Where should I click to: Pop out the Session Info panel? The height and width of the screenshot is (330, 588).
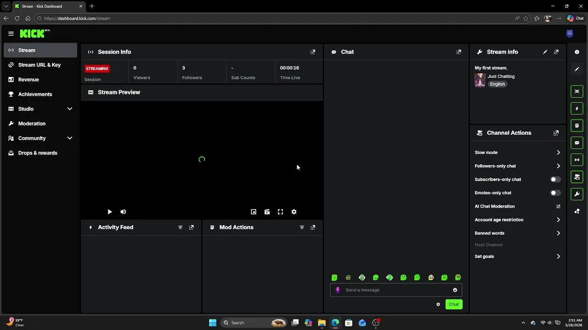click(x=313, y=52)
